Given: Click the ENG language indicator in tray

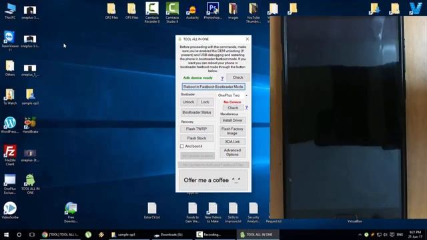Looking at the screenshot, I should click(x=400, y=235).
